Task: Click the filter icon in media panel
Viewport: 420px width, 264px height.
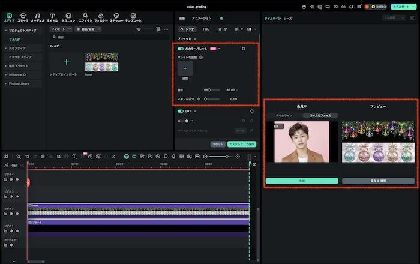Action: pos(158,29)
